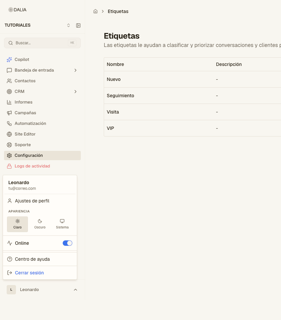281x320 pixels.
Task: Click the Soporte lifebuoy icon
Action: [9, 145]
